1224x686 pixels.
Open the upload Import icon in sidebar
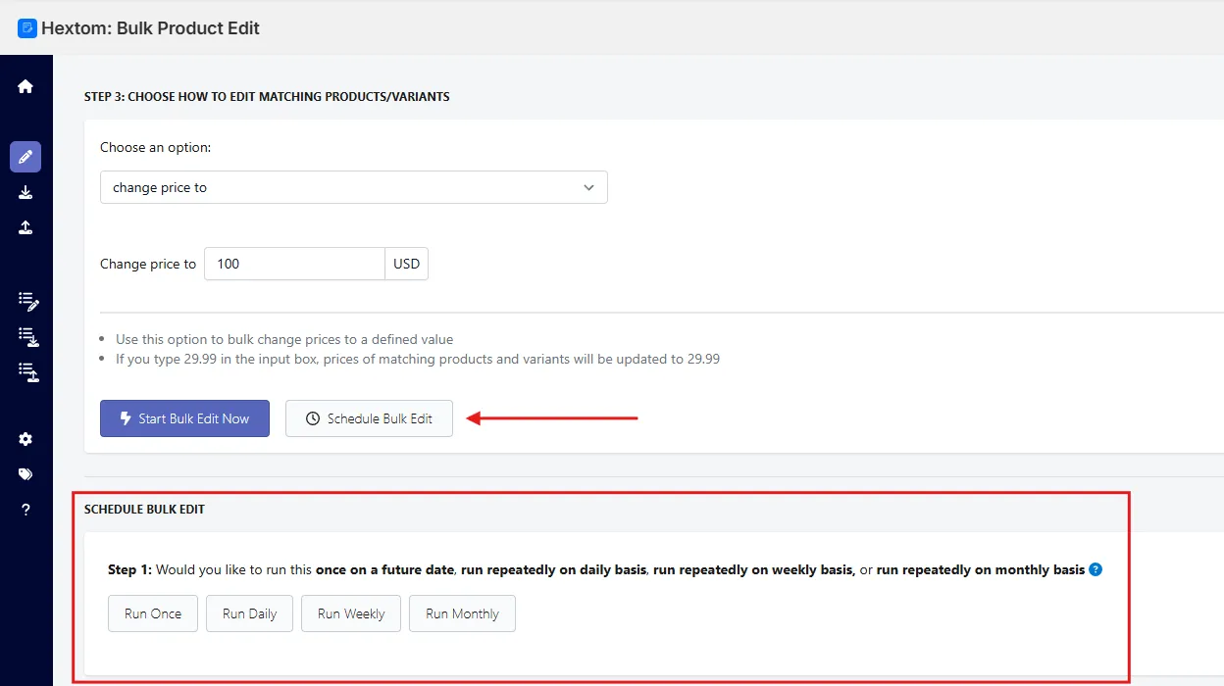pyautogui.click(x=25, y=227)
